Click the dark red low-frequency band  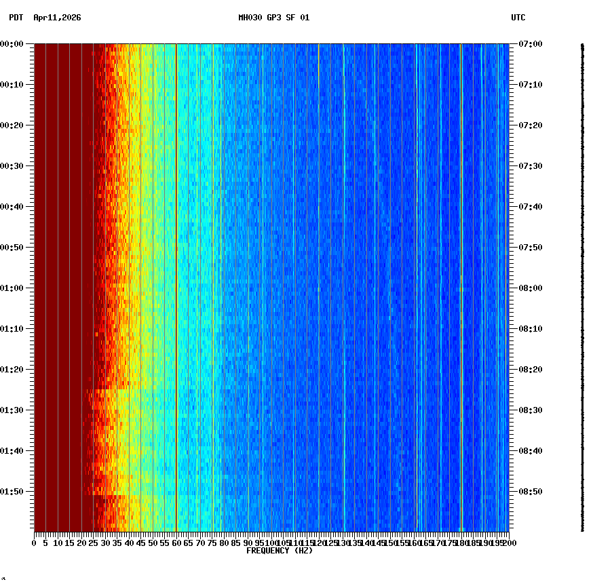[61, 271]
